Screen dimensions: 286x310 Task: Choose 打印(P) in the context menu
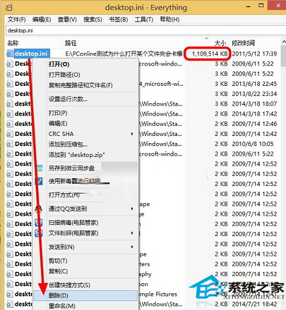pos(58,113)
